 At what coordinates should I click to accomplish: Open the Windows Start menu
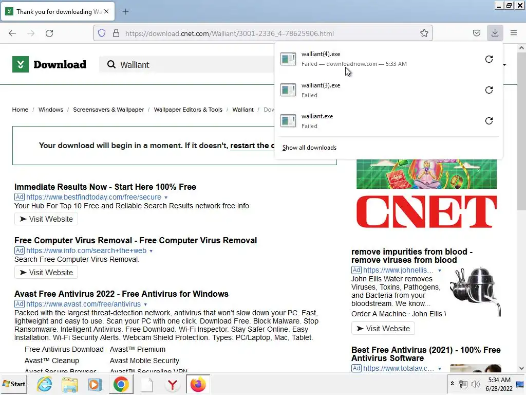point(14,384)
